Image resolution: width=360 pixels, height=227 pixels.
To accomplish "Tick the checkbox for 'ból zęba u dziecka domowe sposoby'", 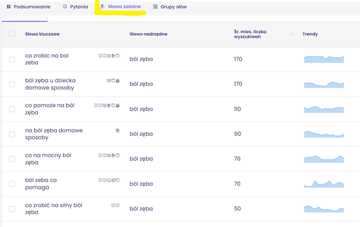I will (x=12, y=84).
